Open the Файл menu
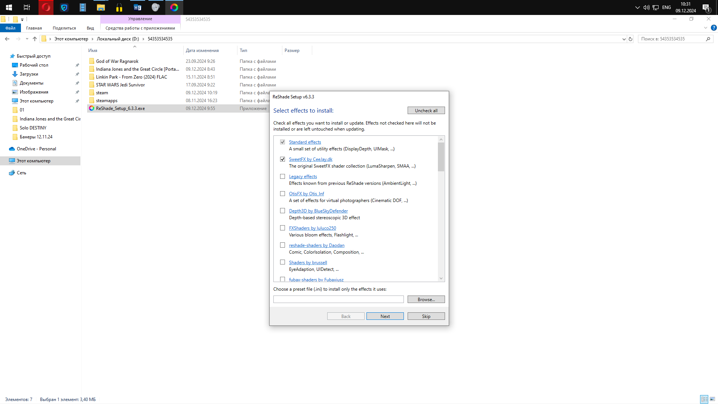 10,28
